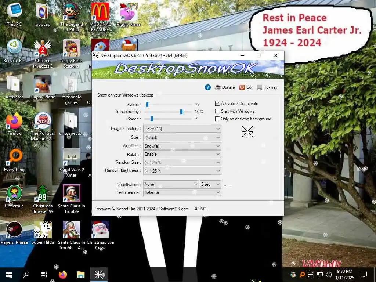This screenshot has height=282, width=376.
Task: Open the Image / Texture dropdown
Action: pyautogui.click(x=182, y=129)
